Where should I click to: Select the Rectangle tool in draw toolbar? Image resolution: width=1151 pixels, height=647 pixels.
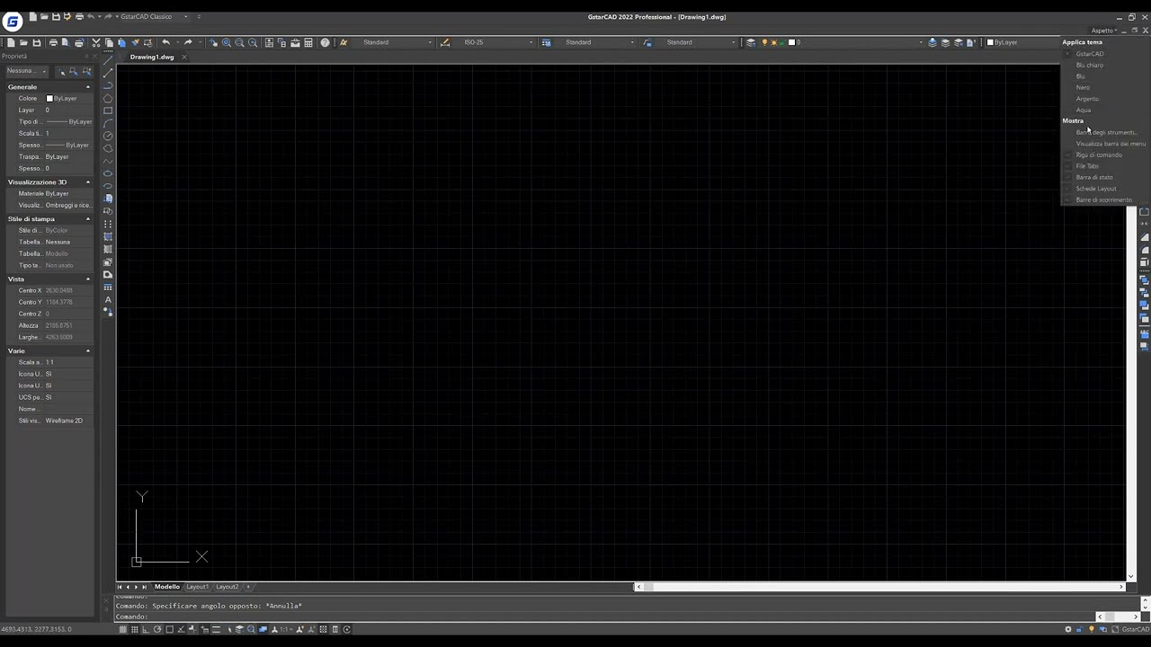click(x=108, y=111)
